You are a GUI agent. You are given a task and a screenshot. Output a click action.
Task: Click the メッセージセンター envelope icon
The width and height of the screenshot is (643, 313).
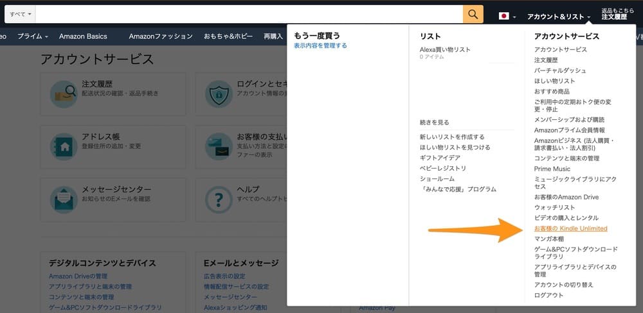(x=64, y=199)
